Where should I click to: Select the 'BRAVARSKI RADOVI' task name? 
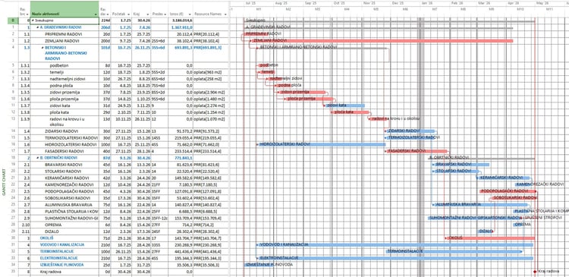click(x=64, y=165)
